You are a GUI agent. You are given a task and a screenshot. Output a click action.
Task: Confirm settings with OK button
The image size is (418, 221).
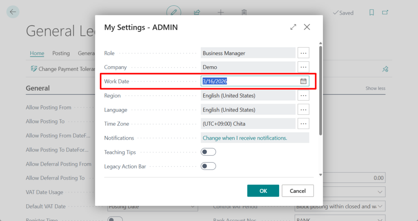coord(263,191)
